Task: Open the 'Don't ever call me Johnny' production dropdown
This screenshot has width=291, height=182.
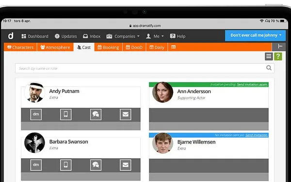Action: (256, 35)
